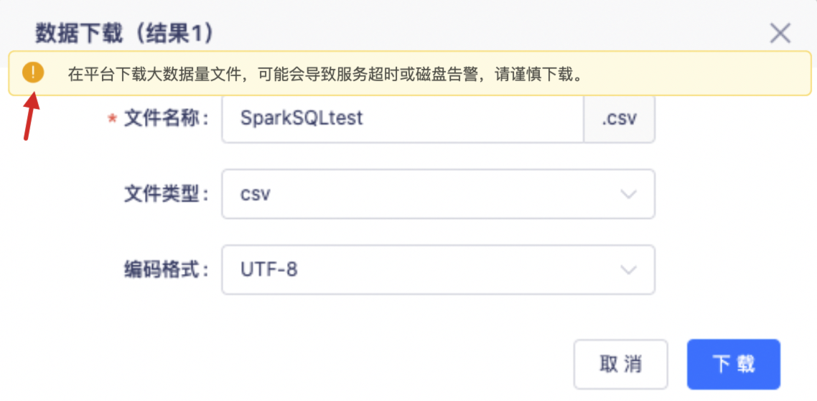Click the 文件名称 field label
The height and width of the screenshot is (401, 817).
[x=167, y=119]
